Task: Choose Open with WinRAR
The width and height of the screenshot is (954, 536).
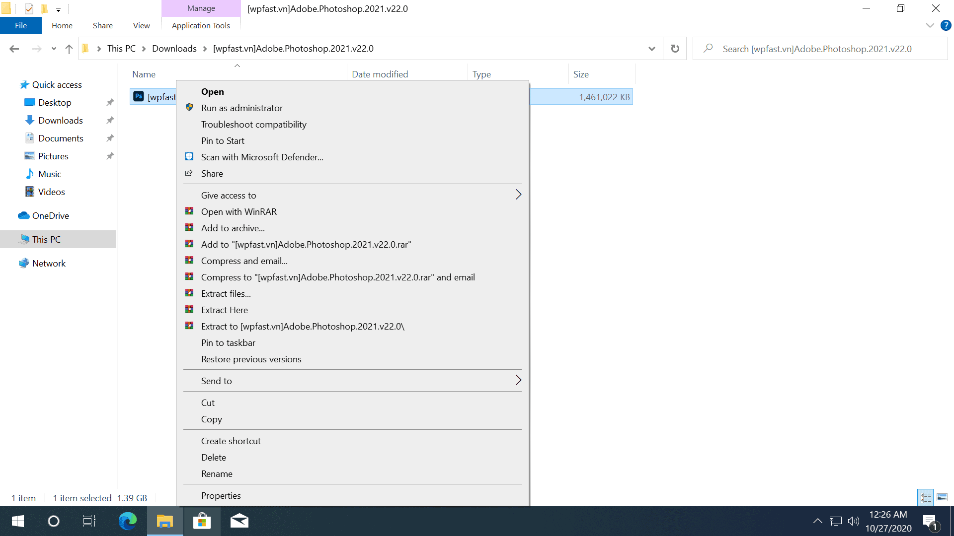Action: [238, 212]
